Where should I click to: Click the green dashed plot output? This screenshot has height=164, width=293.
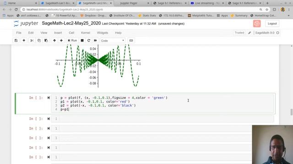(98, 66)
